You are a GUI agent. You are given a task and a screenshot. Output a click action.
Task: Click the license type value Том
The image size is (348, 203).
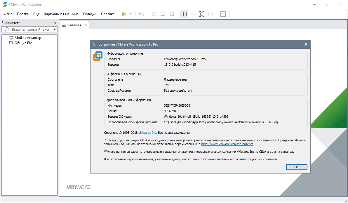coord(166,85)
